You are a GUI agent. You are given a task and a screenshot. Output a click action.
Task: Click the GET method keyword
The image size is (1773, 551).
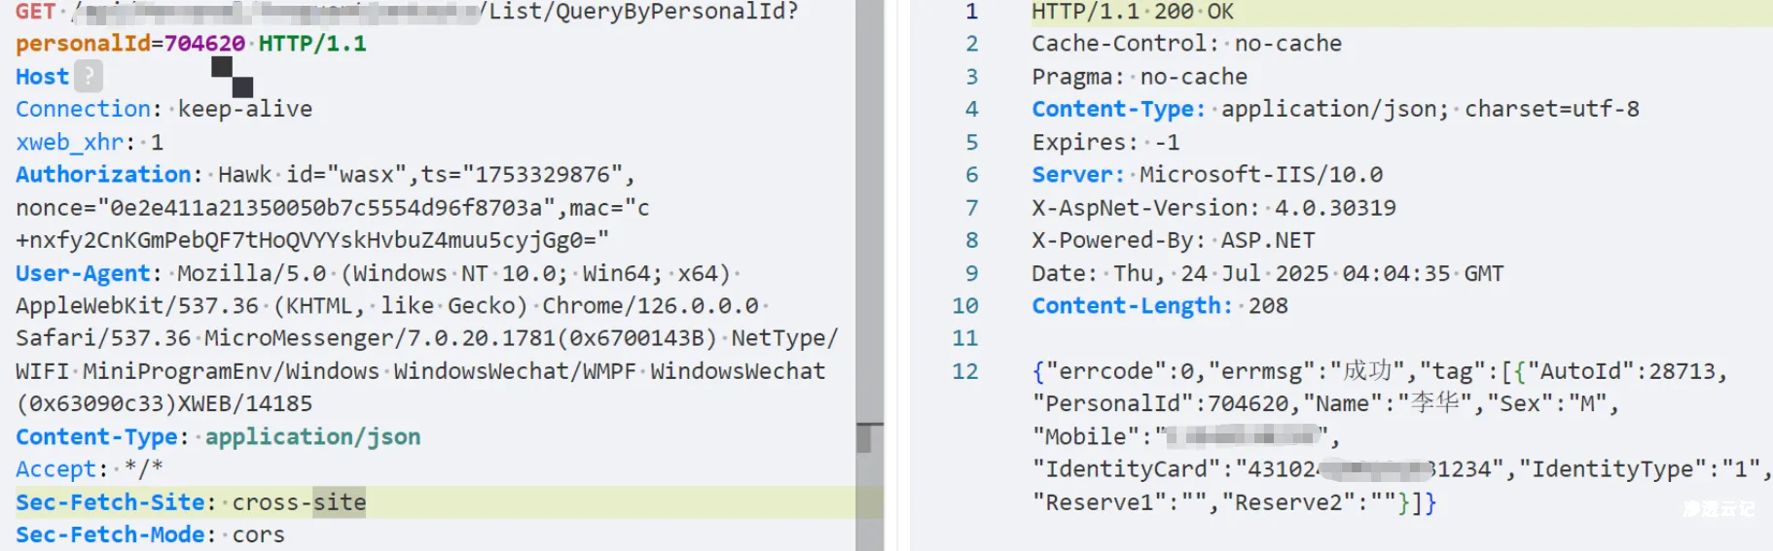click(35, 12)
